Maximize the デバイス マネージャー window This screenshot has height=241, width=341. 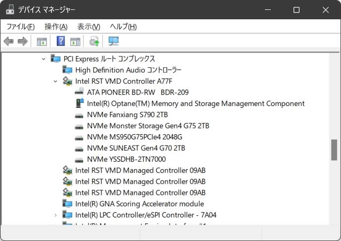click(x=297, y=9)
